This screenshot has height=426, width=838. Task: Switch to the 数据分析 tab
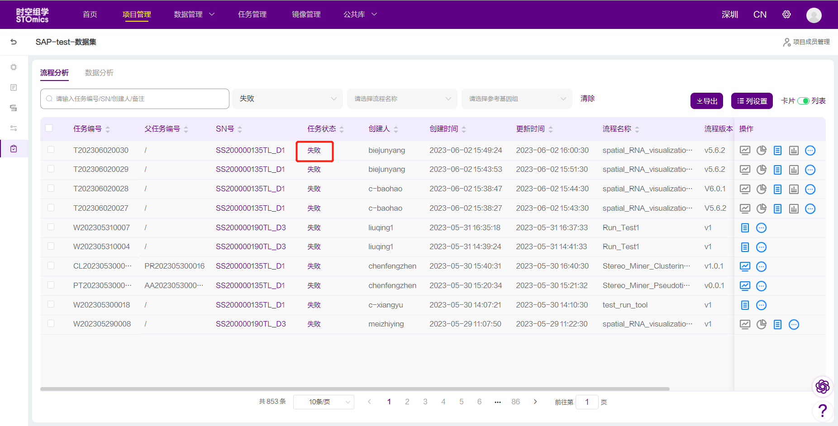tap(99, 73)
